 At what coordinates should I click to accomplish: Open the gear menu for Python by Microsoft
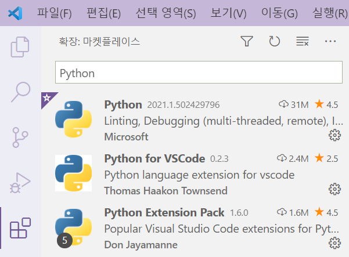[334, 135]
